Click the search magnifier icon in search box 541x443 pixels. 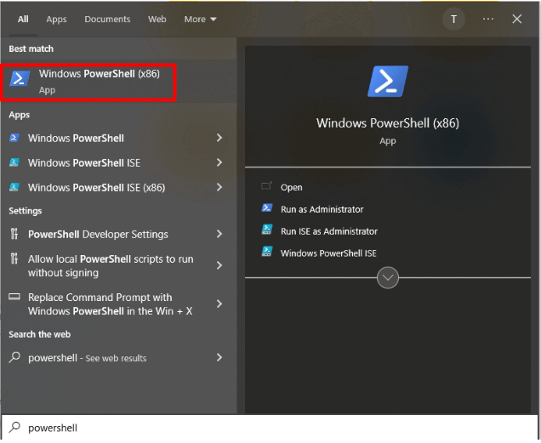point(14,428)
